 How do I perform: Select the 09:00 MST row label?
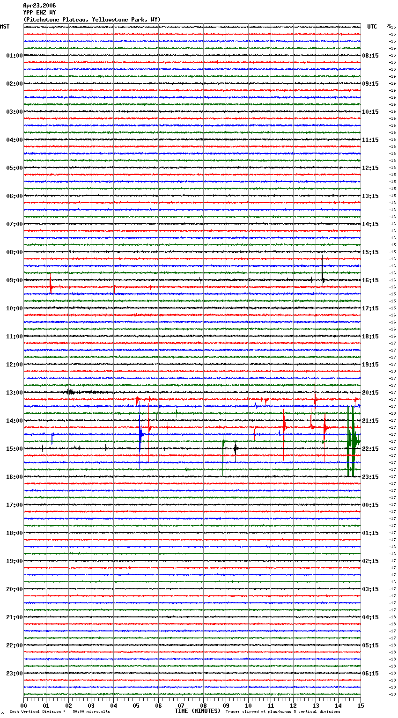coord(14,280)
